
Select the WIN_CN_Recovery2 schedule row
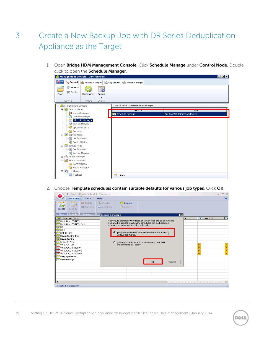pyautogui.click(x=77, y=251)
